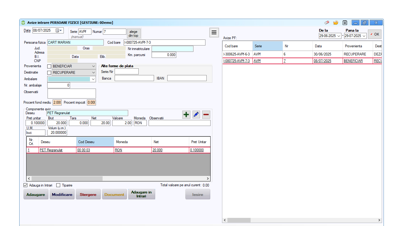Restore the Avize intrare window
Viewport: 401px width, 226px height.
(x=364, y=23)
